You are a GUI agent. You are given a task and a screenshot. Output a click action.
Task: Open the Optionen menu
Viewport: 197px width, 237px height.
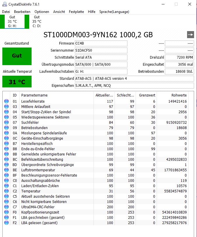tap(42, 12)
